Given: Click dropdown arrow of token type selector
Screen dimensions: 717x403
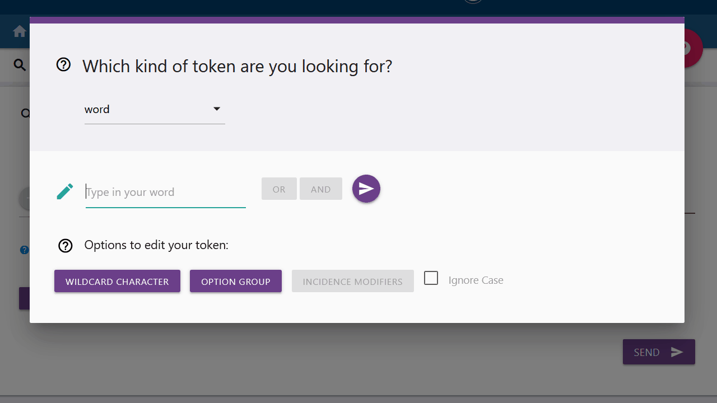Looking at the screenshot, I should [x=217, y=109].
